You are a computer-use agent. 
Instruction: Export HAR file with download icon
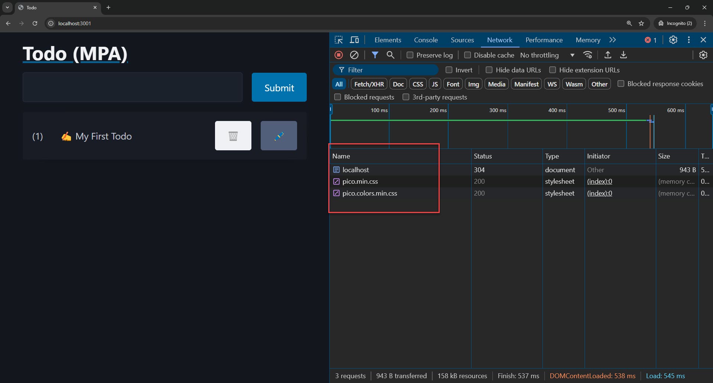pos(624,55)
